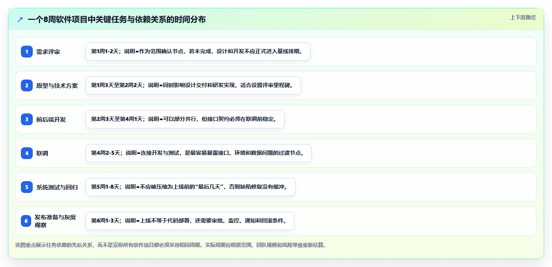552x267 pixels.
Task: Select the step 2 number badge
Action: [x=27, y=85]
